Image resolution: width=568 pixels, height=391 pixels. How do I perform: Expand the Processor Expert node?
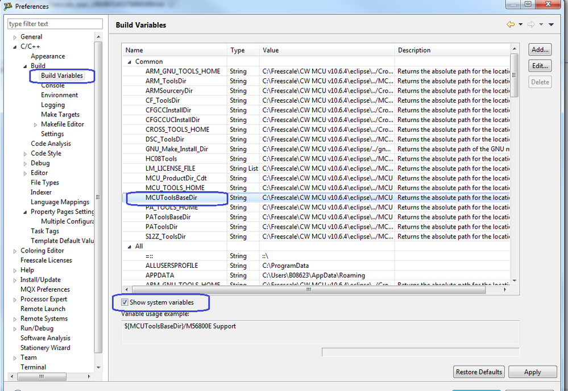15,300
